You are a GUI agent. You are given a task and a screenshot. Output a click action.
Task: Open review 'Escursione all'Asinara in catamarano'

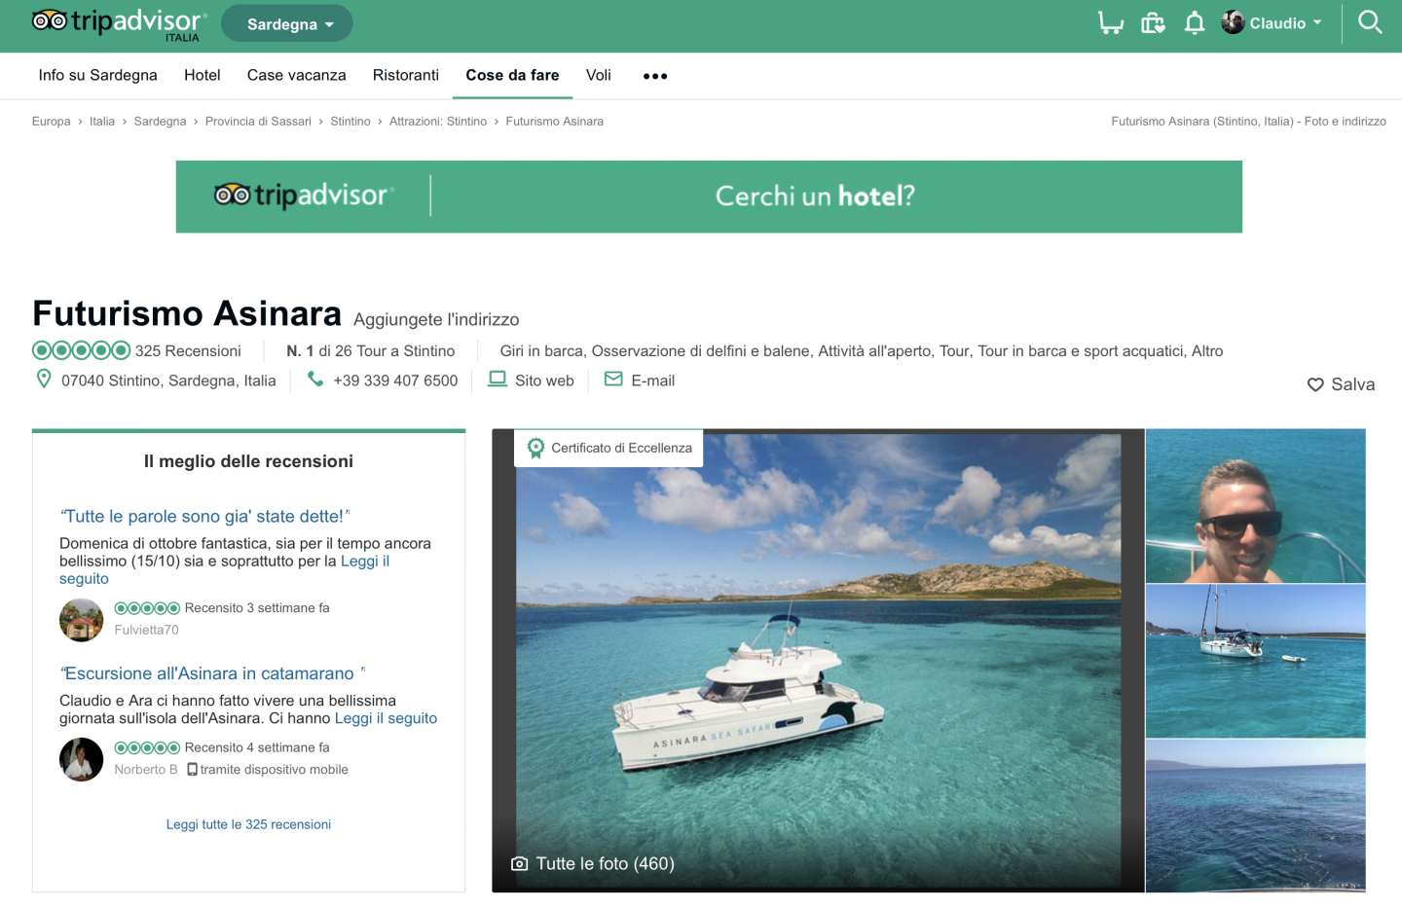coord(212,673)
